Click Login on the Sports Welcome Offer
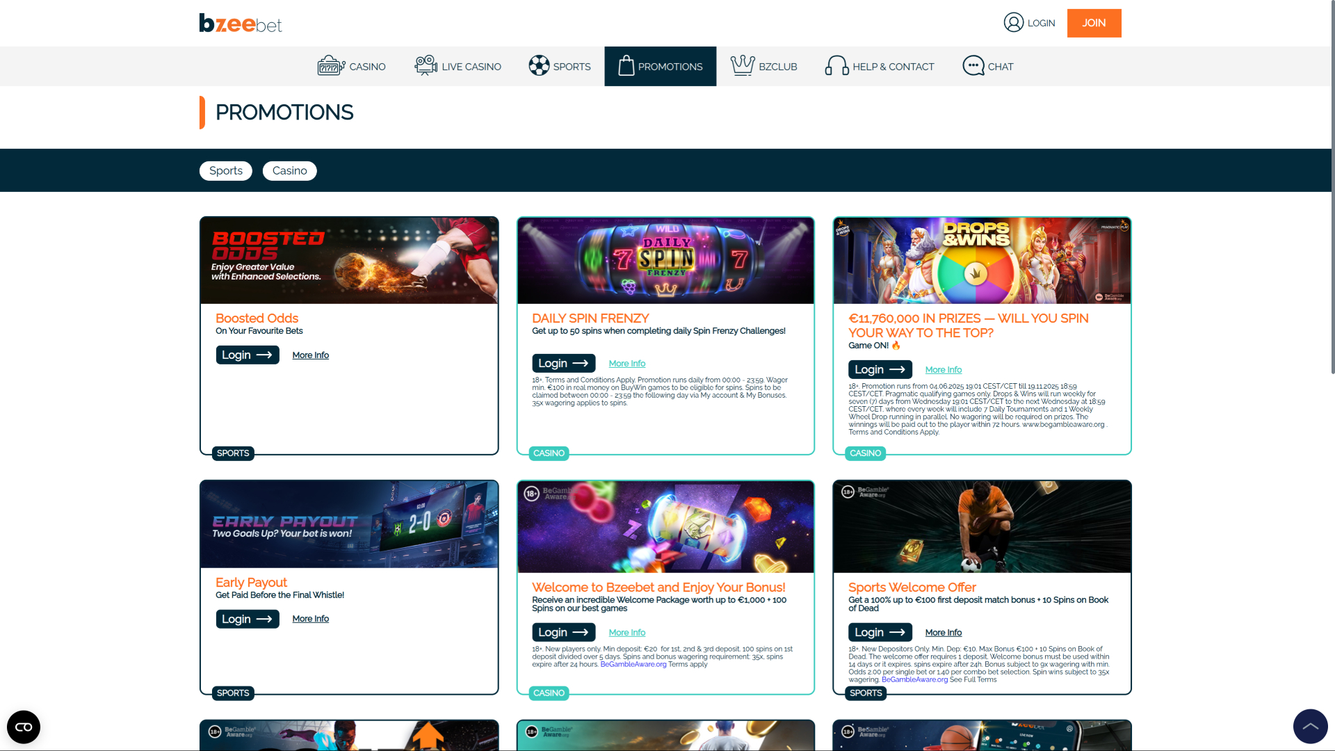This screenshot has width=1335, height=751. 880,632
